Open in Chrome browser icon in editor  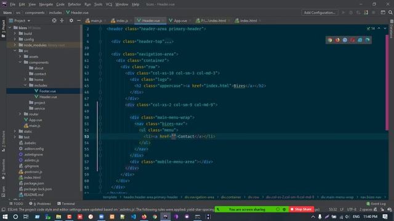[x=330, y=40]
